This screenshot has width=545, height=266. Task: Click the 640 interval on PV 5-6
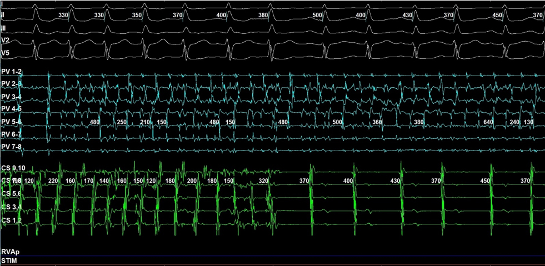[488, 122]
